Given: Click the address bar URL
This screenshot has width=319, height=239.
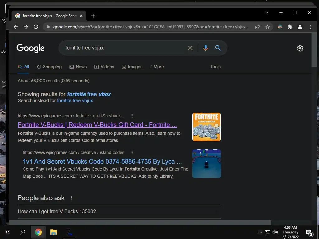Looking at the screenshot, I should point(150,27).
